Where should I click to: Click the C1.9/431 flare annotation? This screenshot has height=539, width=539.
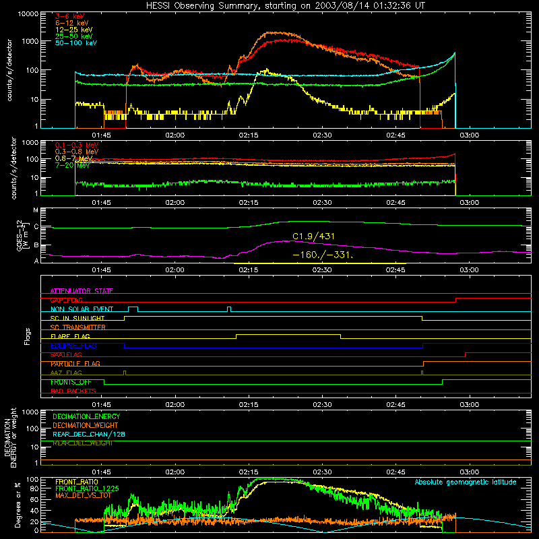tap(313, 236)
